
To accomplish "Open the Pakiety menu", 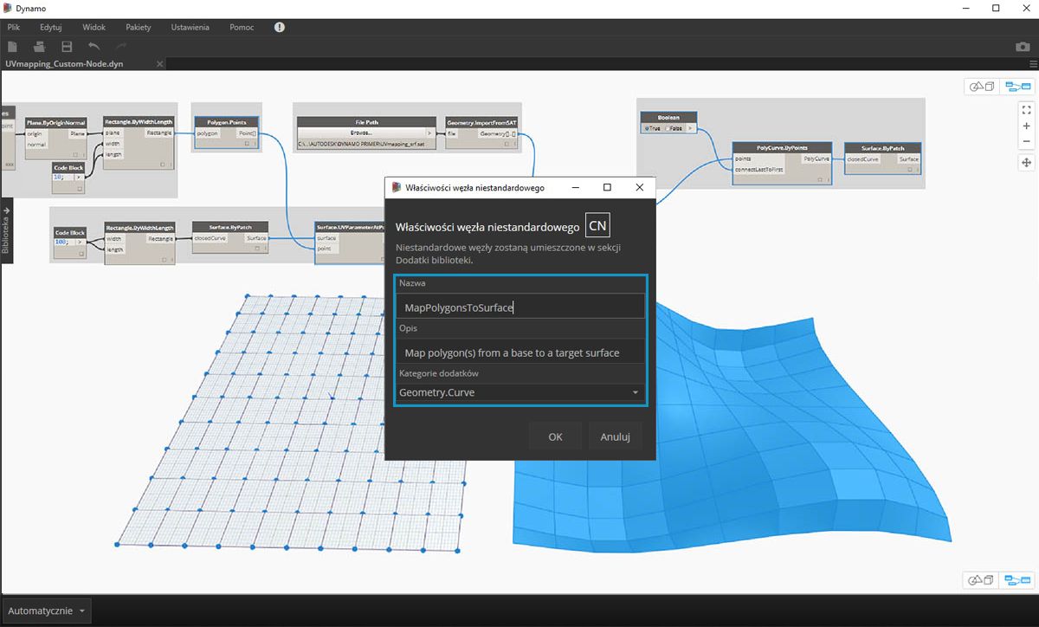I will pos(138,27).
